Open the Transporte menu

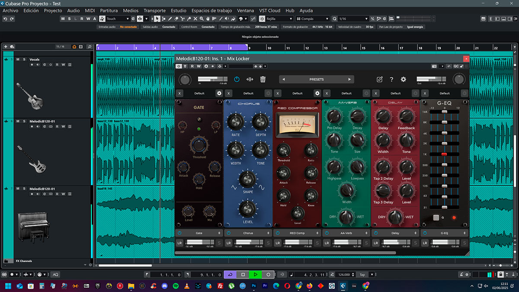tap(154, 10)
